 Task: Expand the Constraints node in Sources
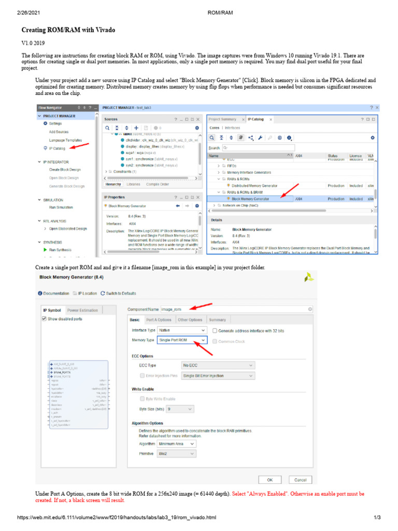[x=106, y=172]
